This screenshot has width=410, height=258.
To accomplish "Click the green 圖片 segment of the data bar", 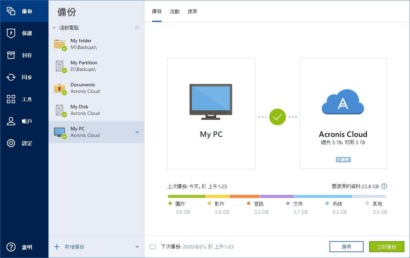I will [x=186, y=196].
